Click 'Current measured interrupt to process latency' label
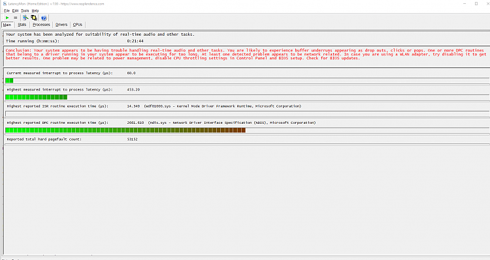Viewport: 490px width, 260px height. [59, 73]
